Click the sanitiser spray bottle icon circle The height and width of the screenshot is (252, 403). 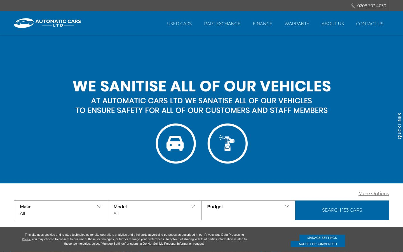click(228, 143)
